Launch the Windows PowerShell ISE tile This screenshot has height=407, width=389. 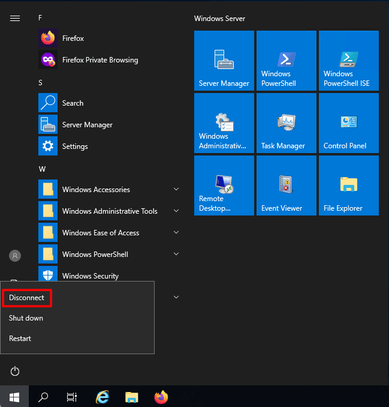349,61
